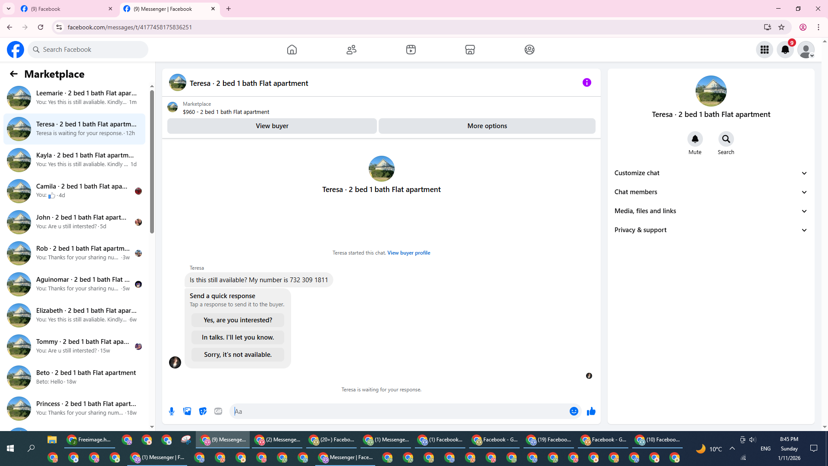The width and height of the screenshot is (828, 466).
Task: Open the Friends icon in top navigation
Action: coord(351,50)
